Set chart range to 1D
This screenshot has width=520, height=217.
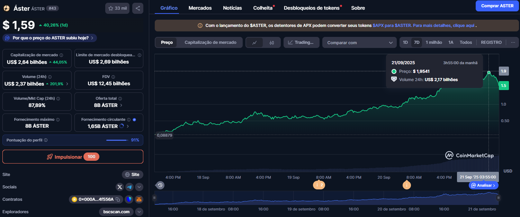point(405,42)
